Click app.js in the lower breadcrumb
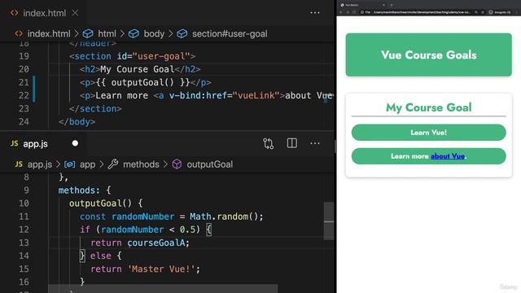 coord(40,164)
